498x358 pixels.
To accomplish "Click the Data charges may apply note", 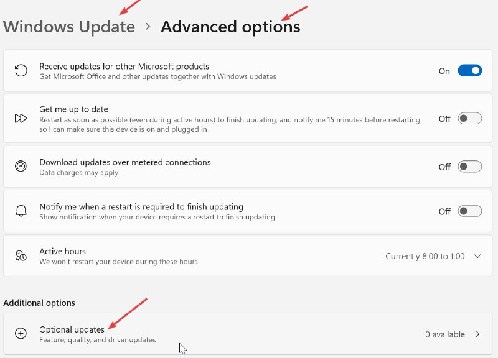I will pyautogui.click(x=79, y=173).
